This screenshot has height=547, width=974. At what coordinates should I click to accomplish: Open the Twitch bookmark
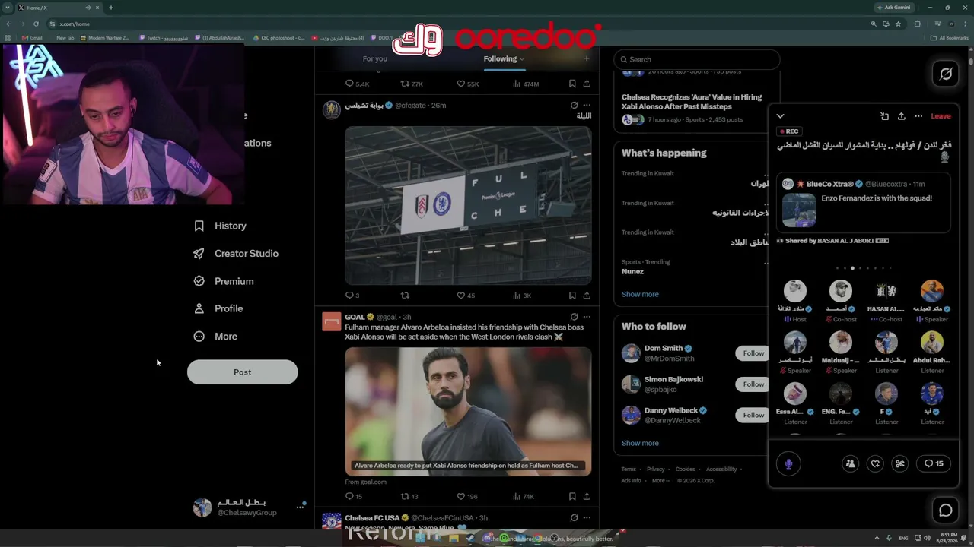(164, 38)
